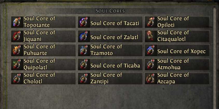The height and width of the screenshot is (109, 219).
Task: Select the Soul Core of Xopec icon
Action: [x=150, y=50]
